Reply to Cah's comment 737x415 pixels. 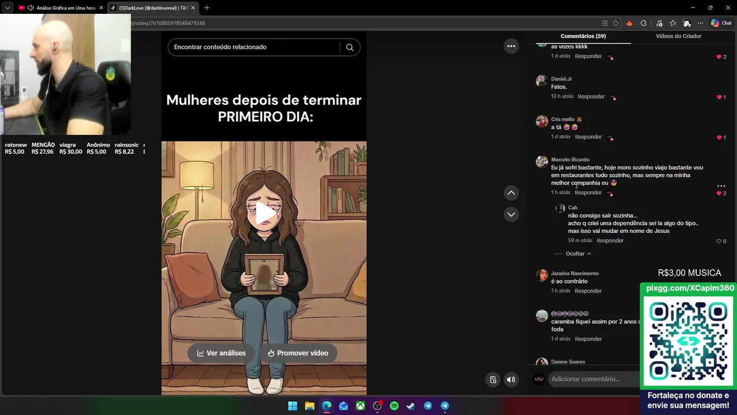(610, 240)
